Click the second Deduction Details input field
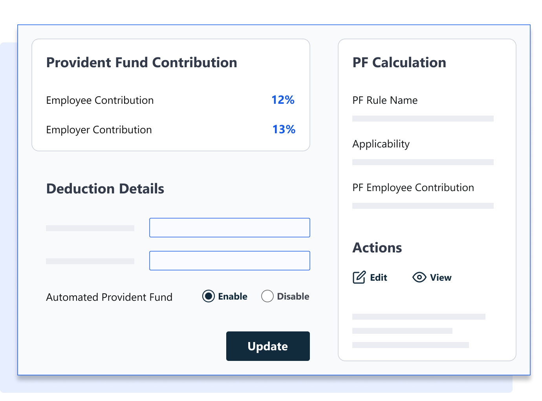The width and height of the screenshot is (542, 401). [229, 261]
